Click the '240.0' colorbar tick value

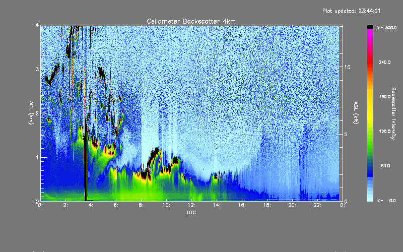(385, 62)
